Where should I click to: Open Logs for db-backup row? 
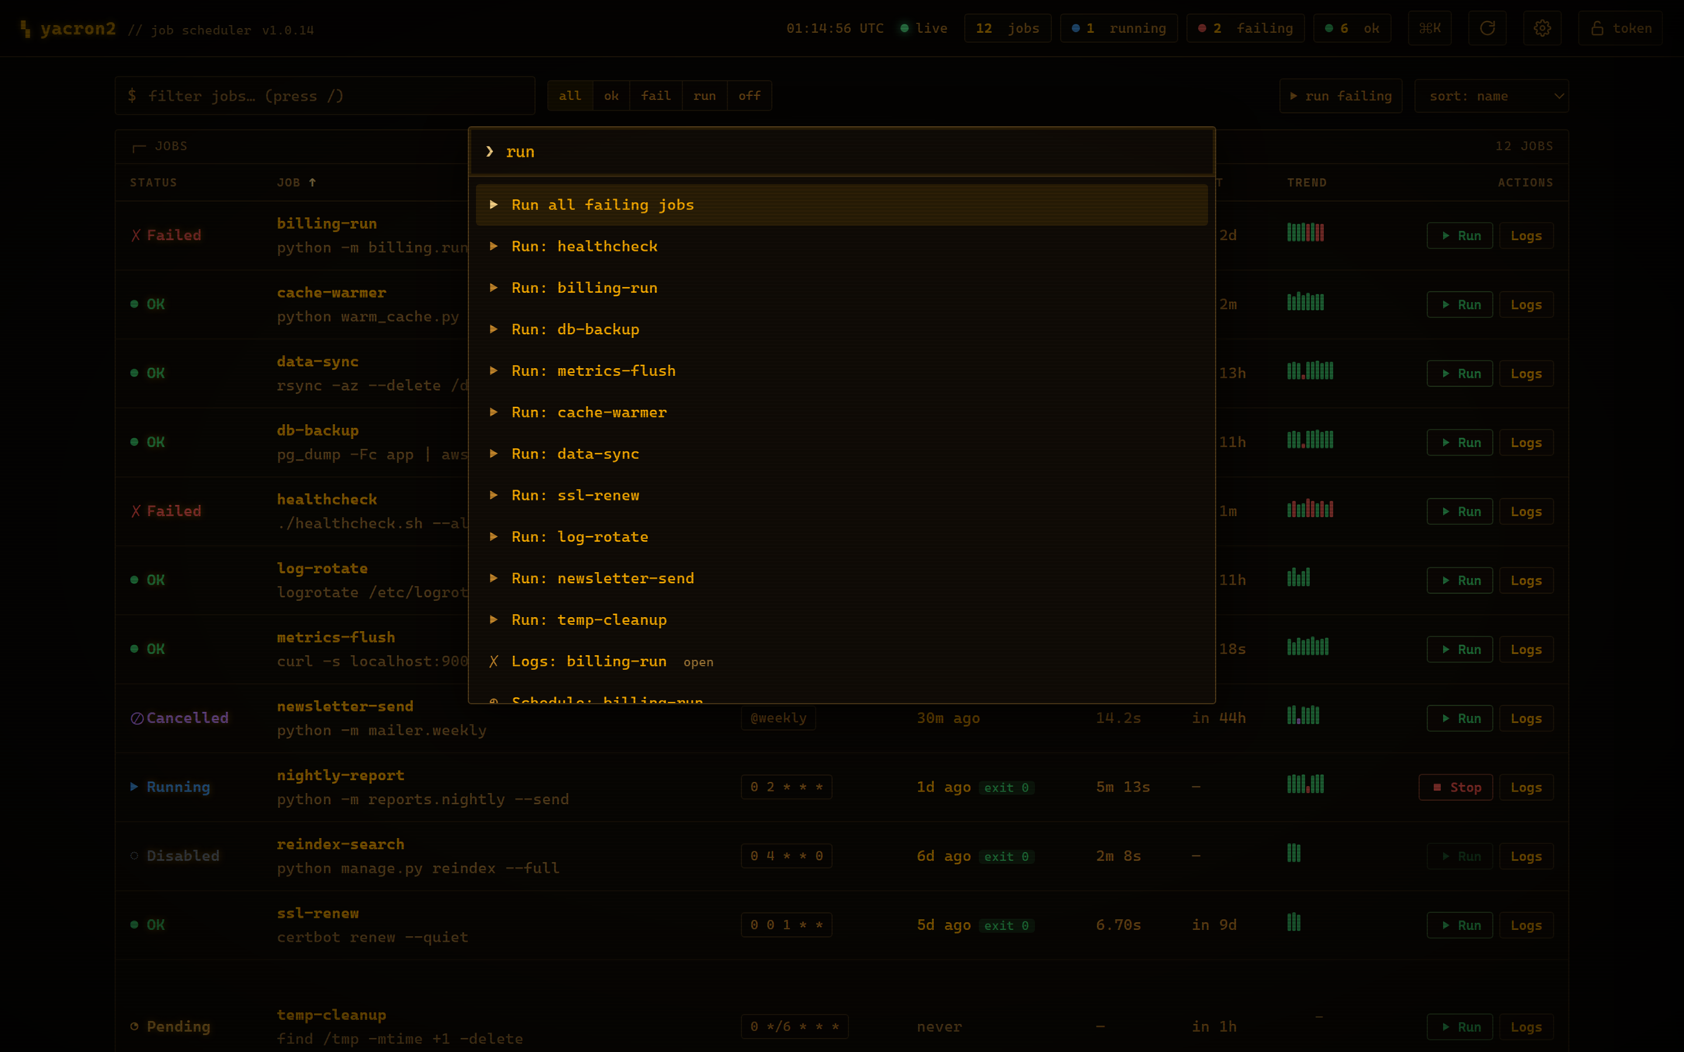point(1526,442)
